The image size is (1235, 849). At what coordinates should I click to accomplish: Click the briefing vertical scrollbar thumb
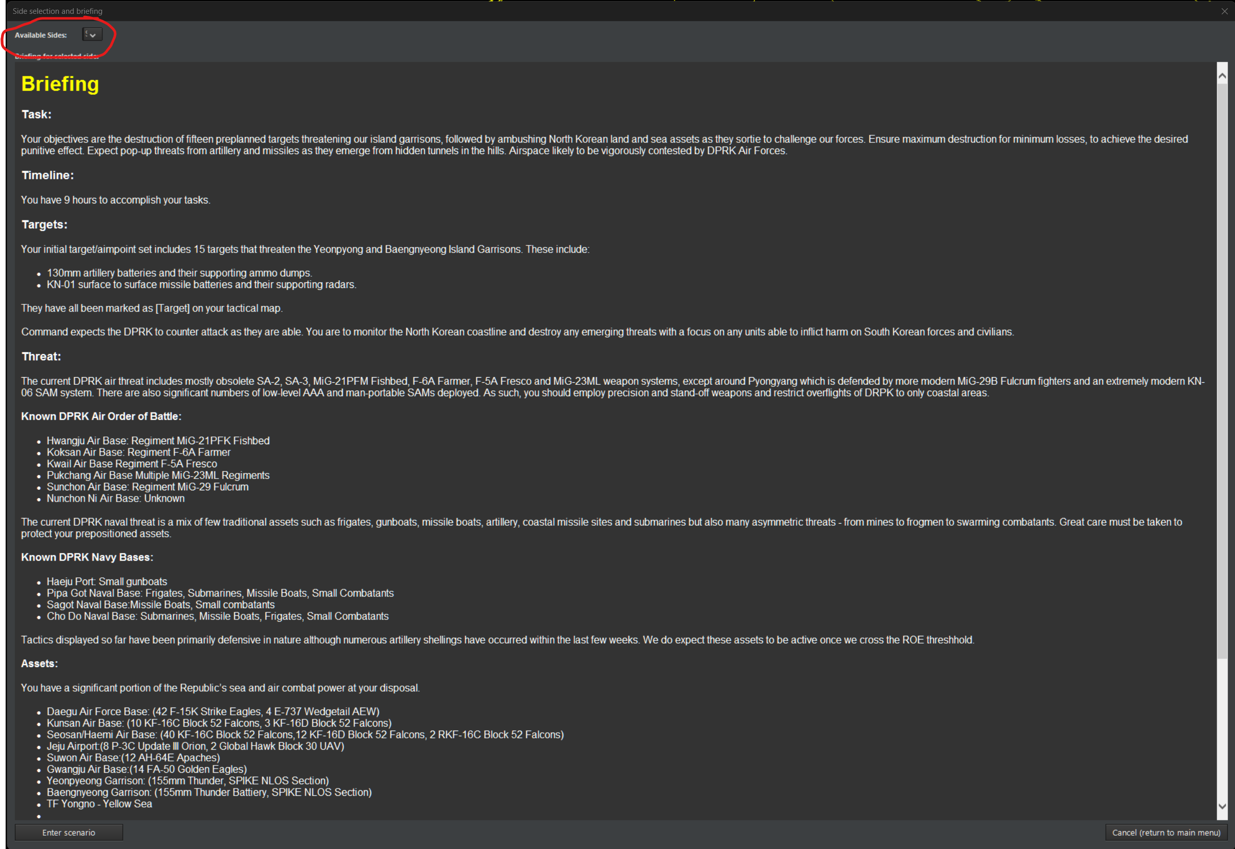point(1222,371)
